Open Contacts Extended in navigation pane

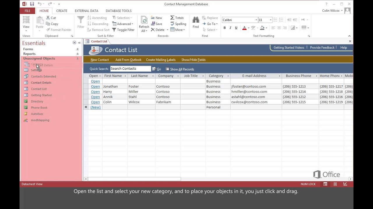(x=43, y=76)
